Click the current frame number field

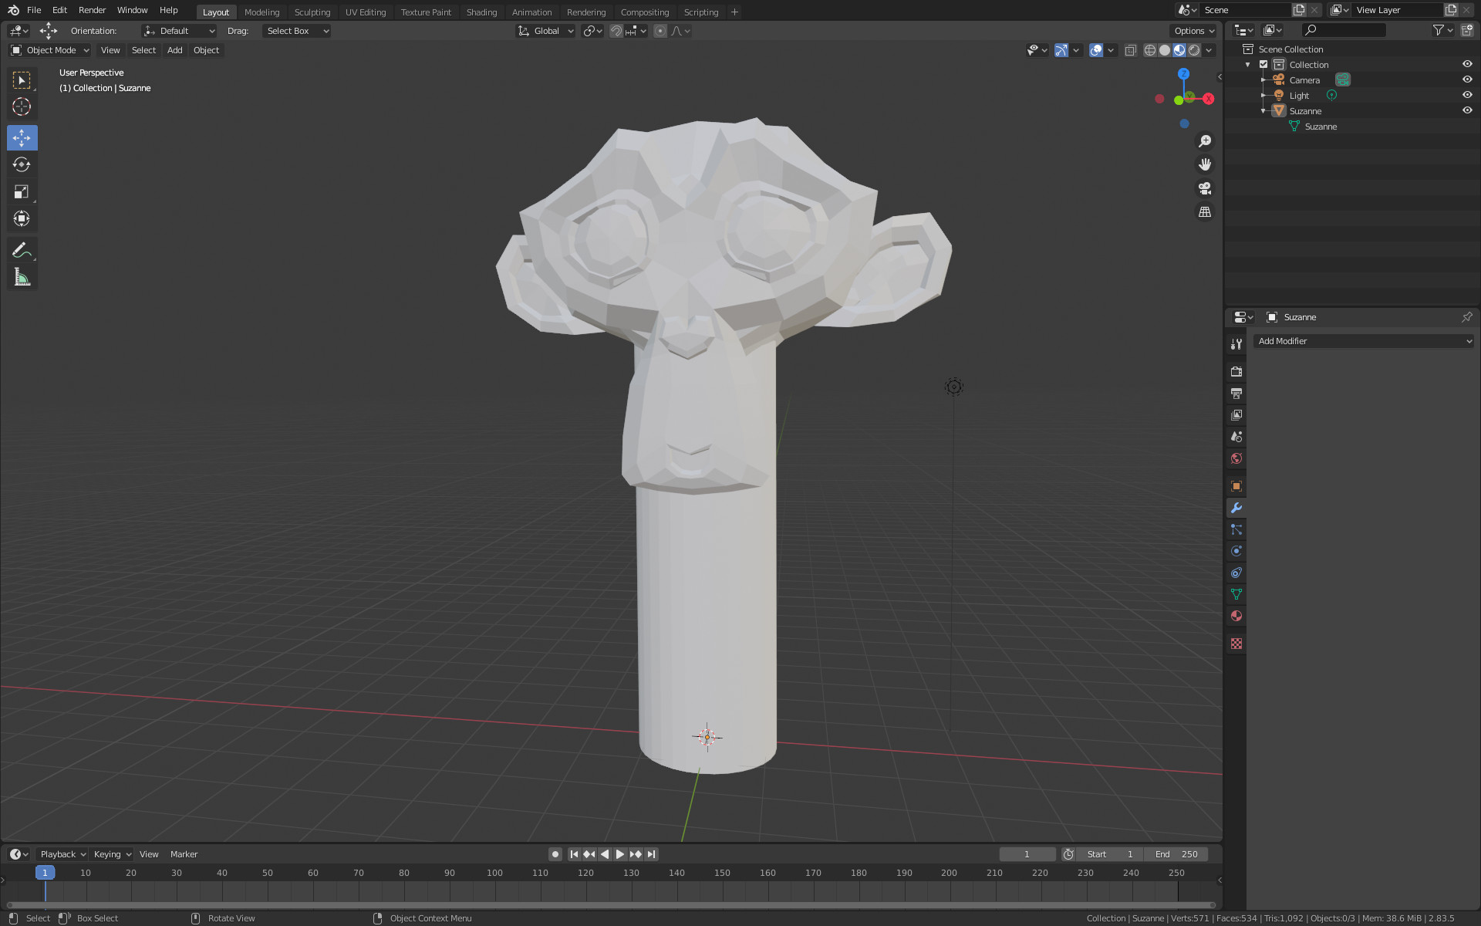[x=1027, y=854]
